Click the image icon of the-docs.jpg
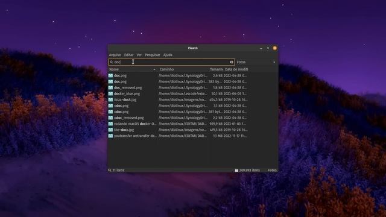 click(110, 130)
